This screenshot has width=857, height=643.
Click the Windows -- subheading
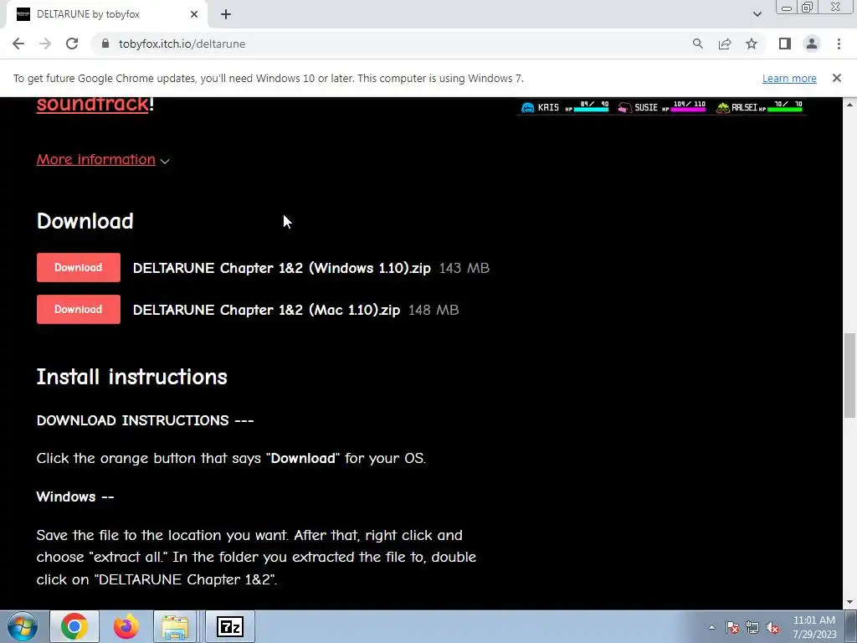tap(74, 496)
